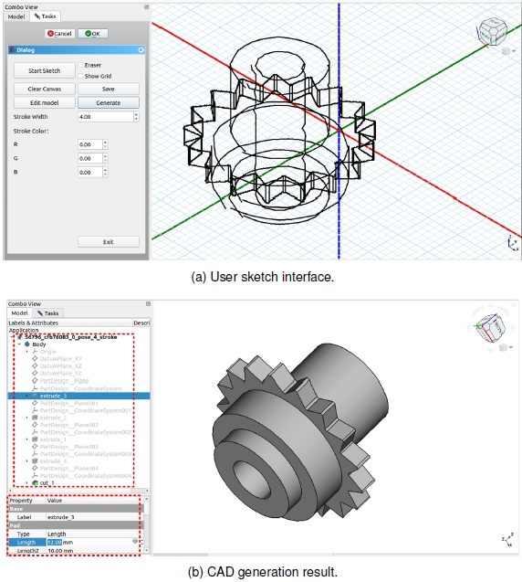
Task: Click the extrude_1 pad icon
Action: click(35, 439)
